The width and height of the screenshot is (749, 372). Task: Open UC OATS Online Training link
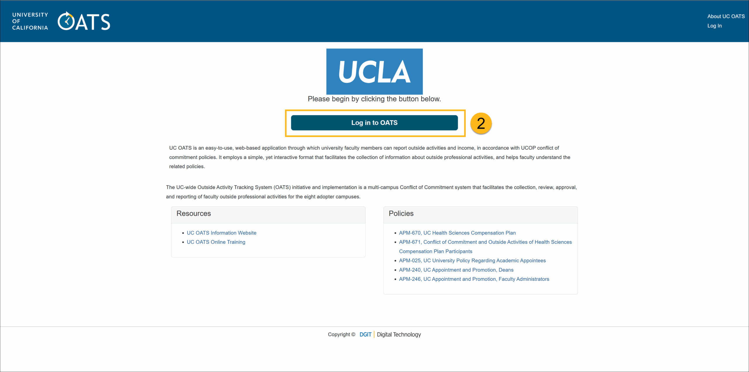(x=216, y=242)
